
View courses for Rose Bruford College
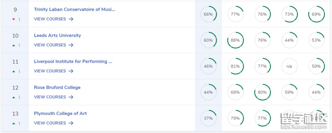[x=53, y=97]
